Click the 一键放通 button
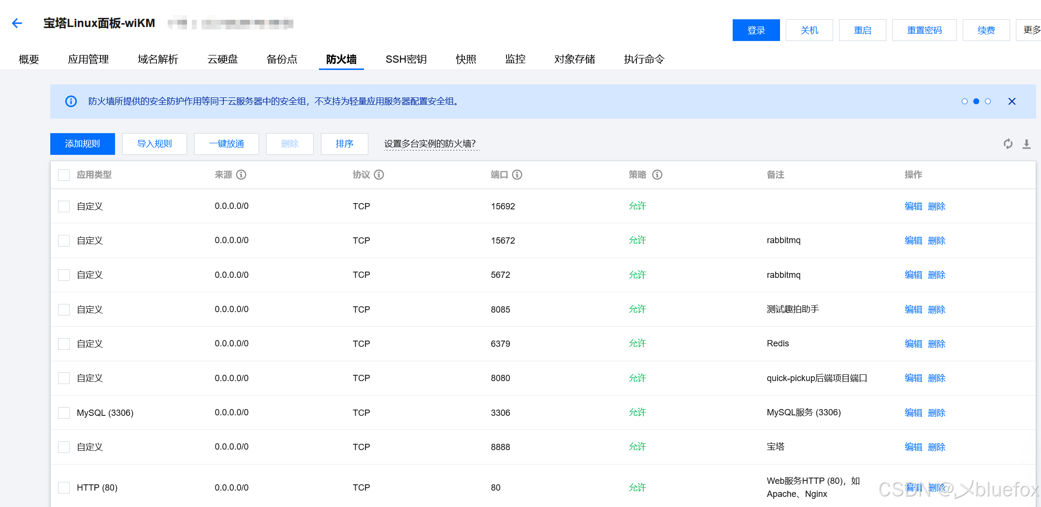Viewport: 1041px width, 507px height. coord(227,144)
